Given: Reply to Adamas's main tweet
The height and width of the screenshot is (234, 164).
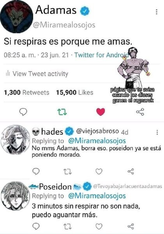Looking at the screenshot, I should coord(23,112).
